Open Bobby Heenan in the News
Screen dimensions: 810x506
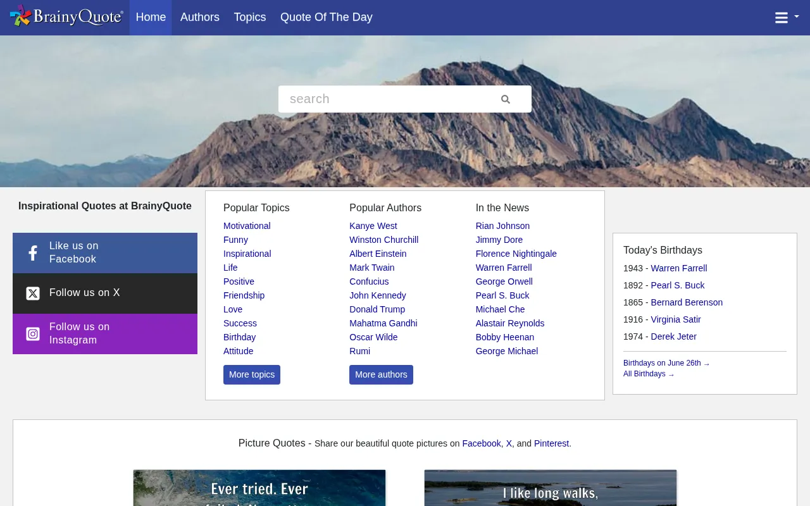[x=505, y=337]
